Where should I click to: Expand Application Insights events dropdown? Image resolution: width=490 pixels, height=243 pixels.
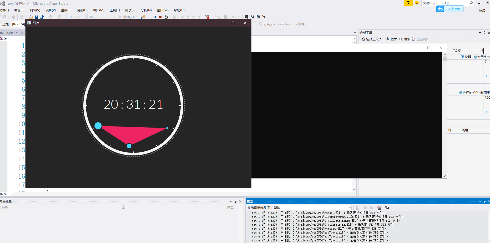click(307, 24)
